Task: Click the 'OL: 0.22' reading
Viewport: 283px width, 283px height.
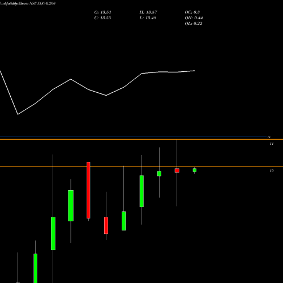Action: click(194, 24)
